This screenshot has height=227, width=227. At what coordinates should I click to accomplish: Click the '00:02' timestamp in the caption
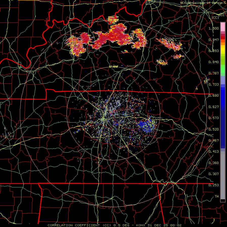pyautogui.click(x=176, y=225)
